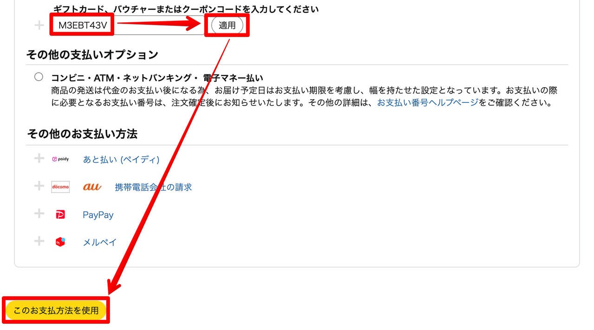Viewport: 594px width, 330px height.
Task: Click このお支払方法を使用 yellow button
Action: click(56, 311)
